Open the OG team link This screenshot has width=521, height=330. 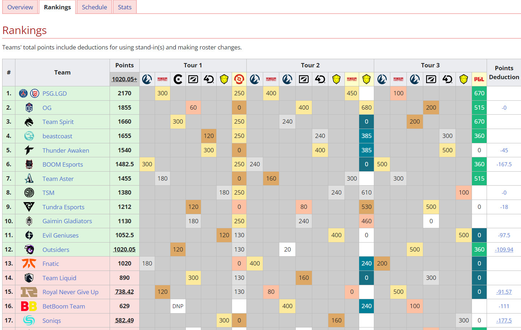pos(47,108)
